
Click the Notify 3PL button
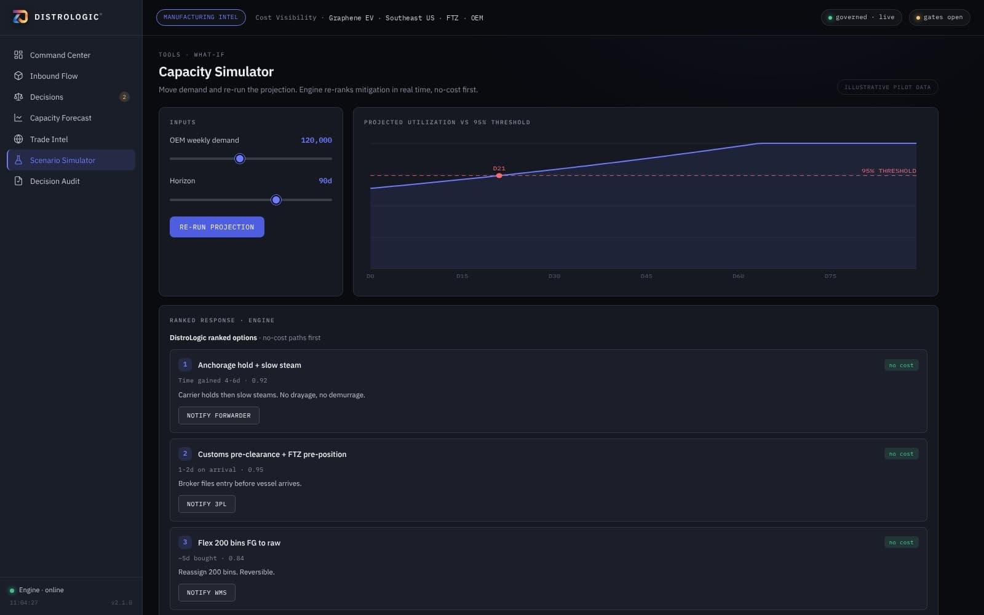[x=207, y=504]
